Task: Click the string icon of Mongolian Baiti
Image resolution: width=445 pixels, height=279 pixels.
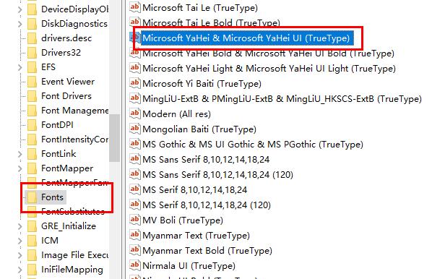Action: (x=135, y=129)
